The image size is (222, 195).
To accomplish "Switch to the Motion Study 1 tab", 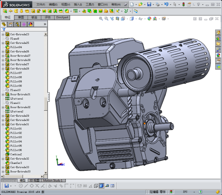I will click(53, 181).
